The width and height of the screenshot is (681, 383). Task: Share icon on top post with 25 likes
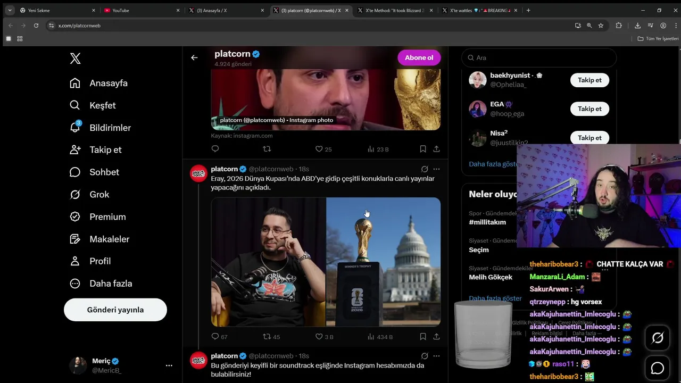[436, 149]
